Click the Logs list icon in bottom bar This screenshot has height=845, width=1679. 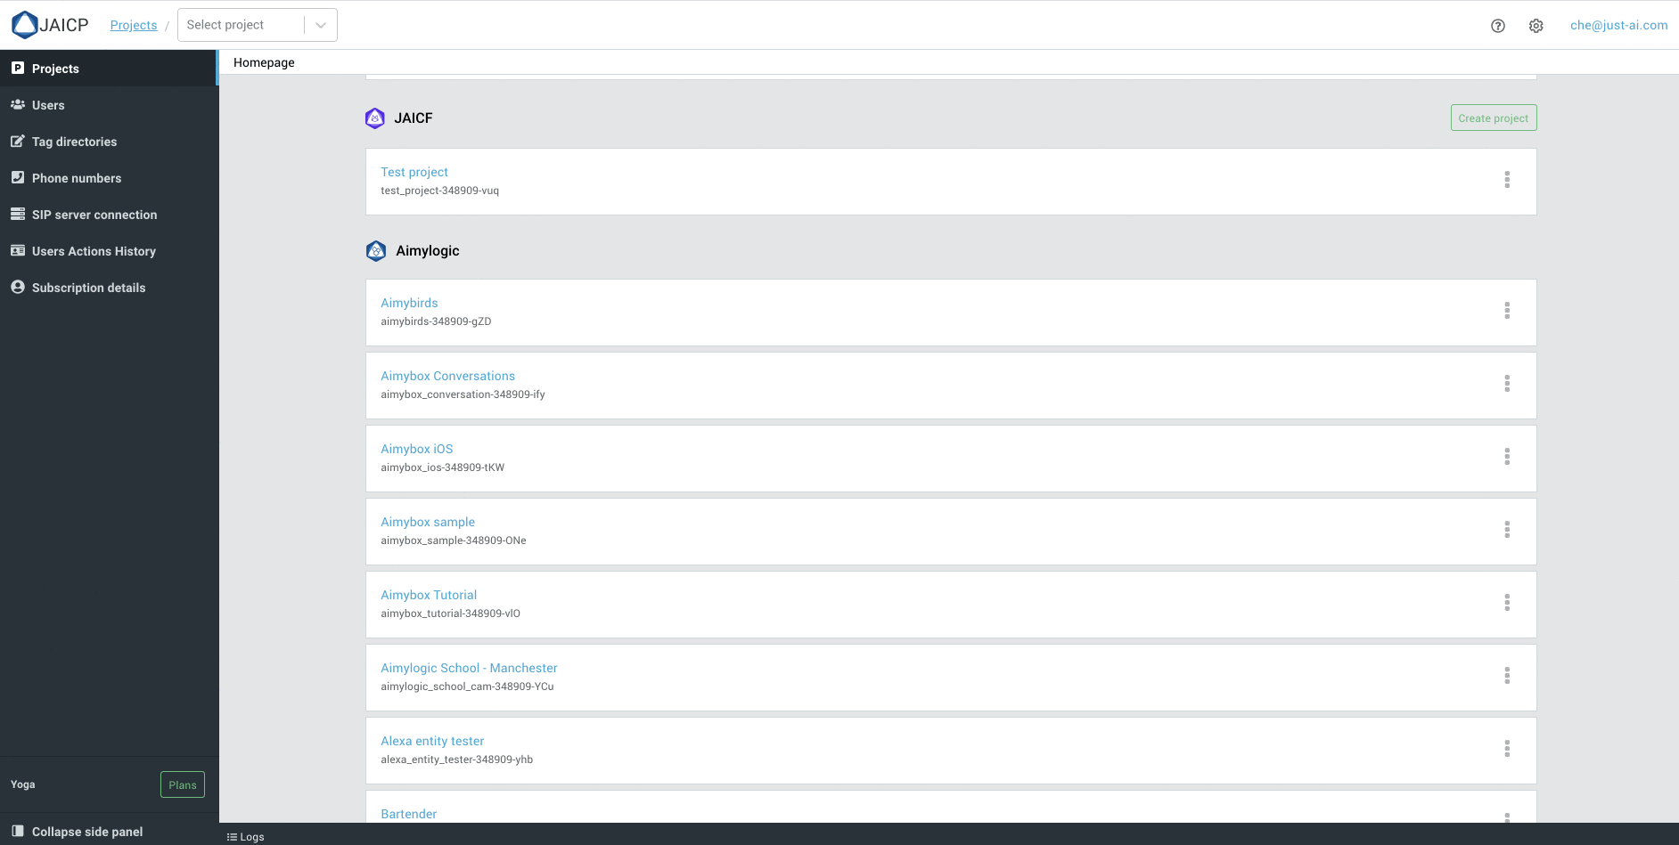pyautogui.click(x=232, y=837)
